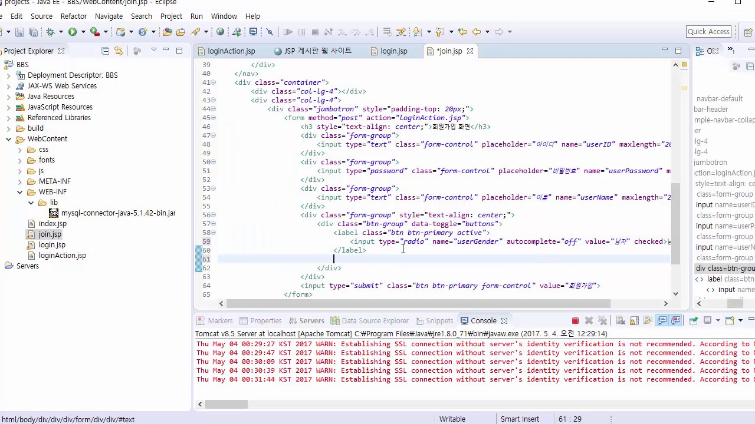Open the Snippets view tab
The height and width of the screenshot is (424, 755).
click(434, 321)
